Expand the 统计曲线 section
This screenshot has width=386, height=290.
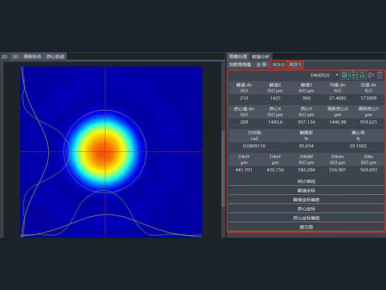(306, 181)
